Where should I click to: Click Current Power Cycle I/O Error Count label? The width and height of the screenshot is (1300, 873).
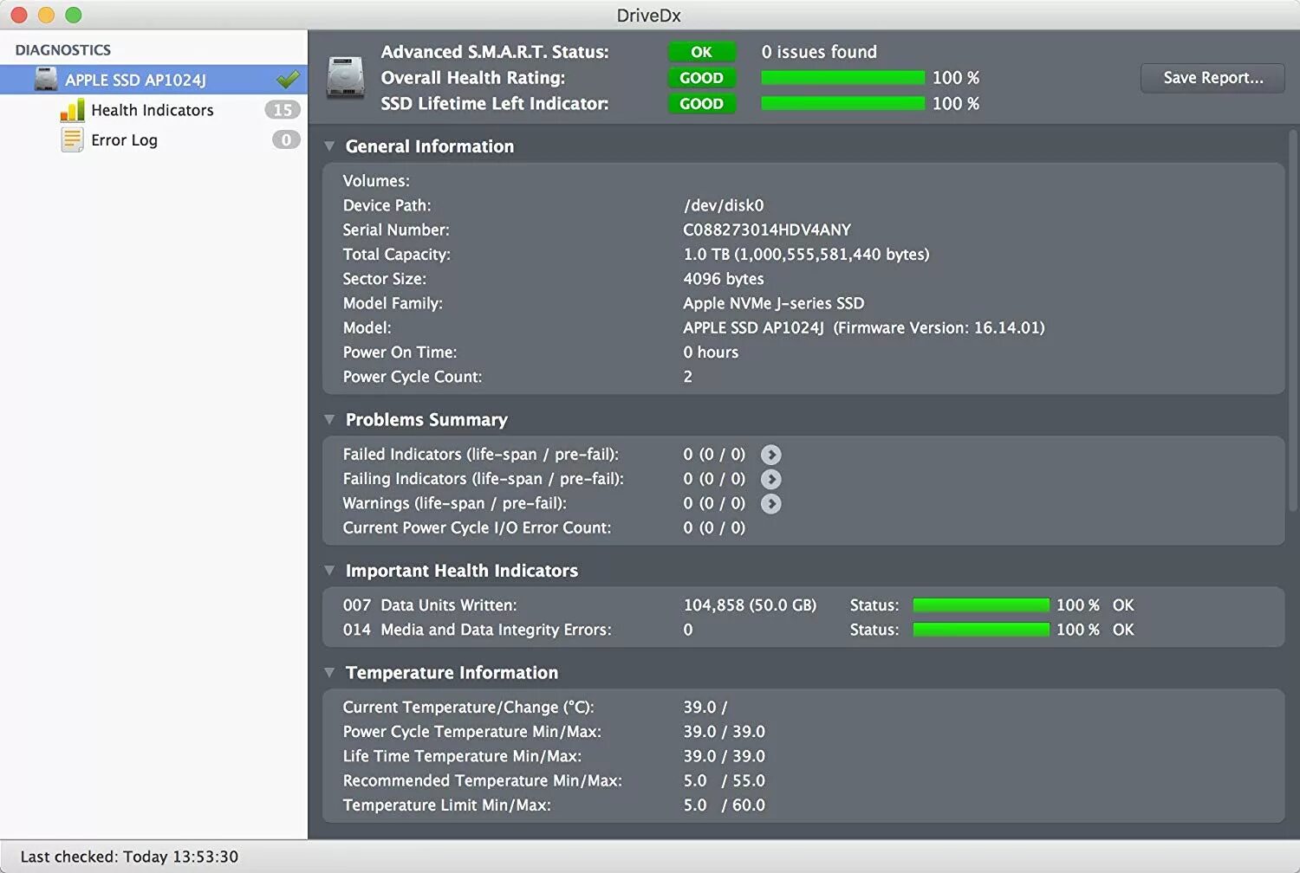(x=477, y=528)
